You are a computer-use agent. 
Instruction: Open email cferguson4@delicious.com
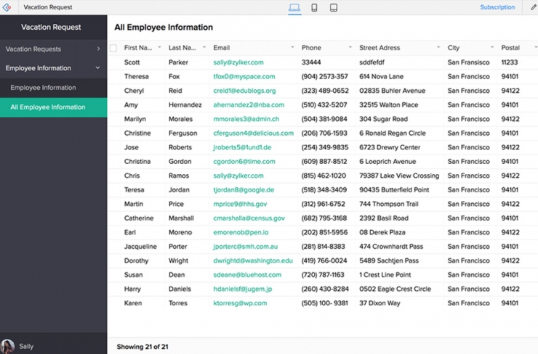[253, 133]
